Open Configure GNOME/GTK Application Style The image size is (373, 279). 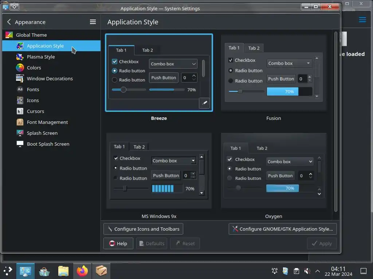coord(283,229)
